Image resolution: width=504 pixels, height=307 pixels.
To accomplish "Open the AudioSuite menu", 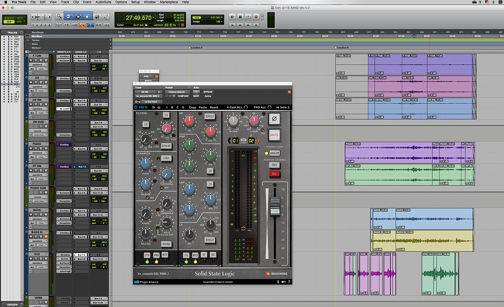I will (x=103, y=2).
